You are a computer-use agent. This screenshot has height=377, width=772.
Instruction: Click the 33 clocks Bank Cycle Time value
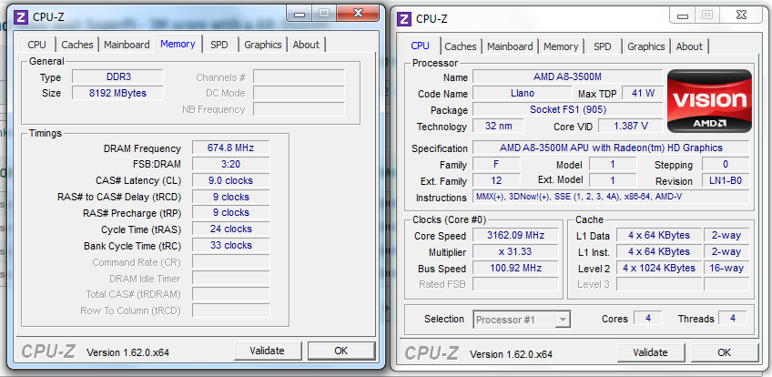[x=231, y=245]
